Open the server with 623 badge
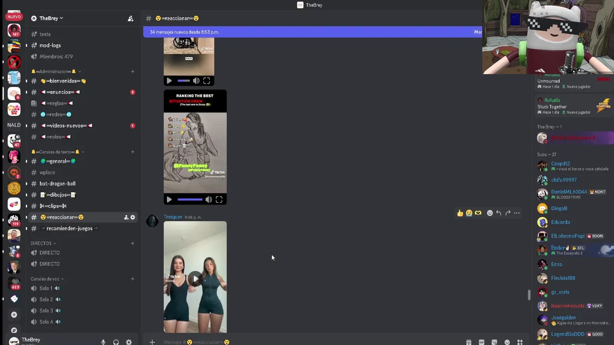614x345 pixels. (x=14, y=283)
